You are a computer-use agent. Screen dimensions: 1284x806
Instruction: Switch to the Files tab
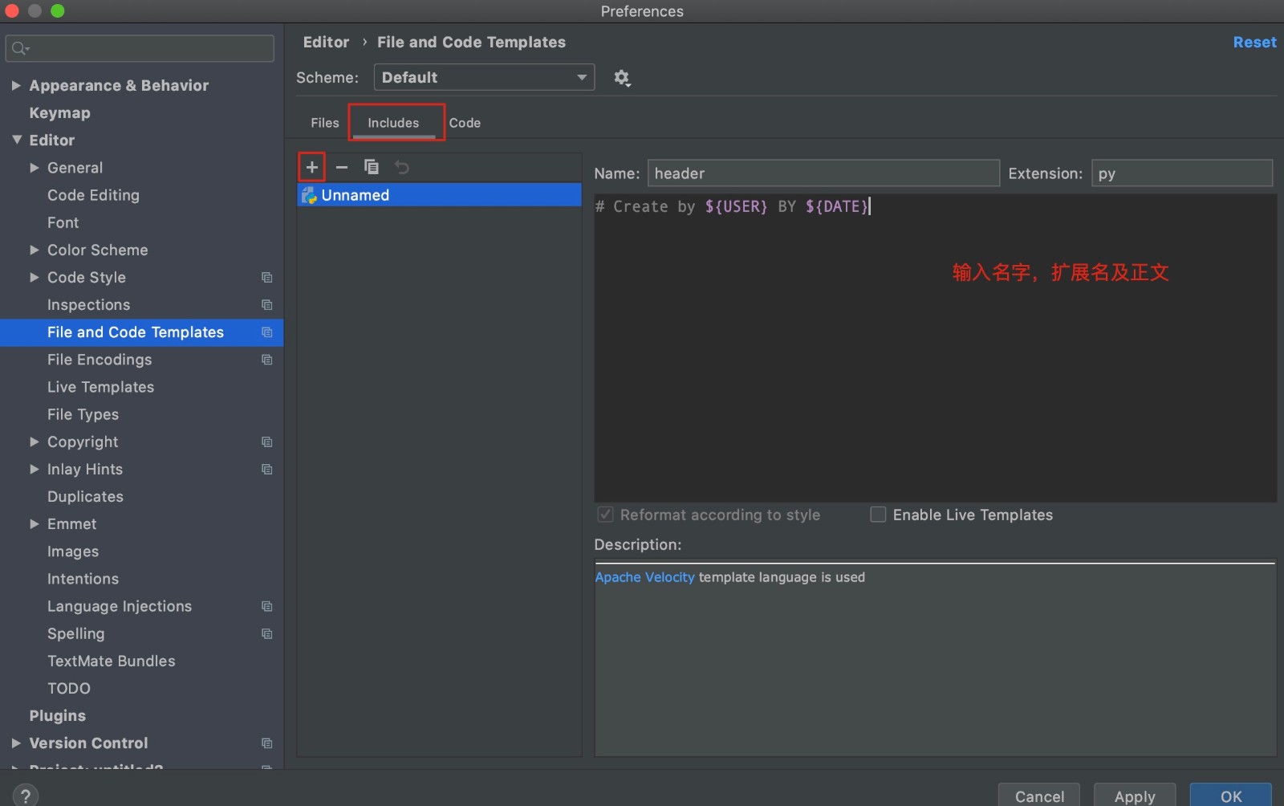325,123
